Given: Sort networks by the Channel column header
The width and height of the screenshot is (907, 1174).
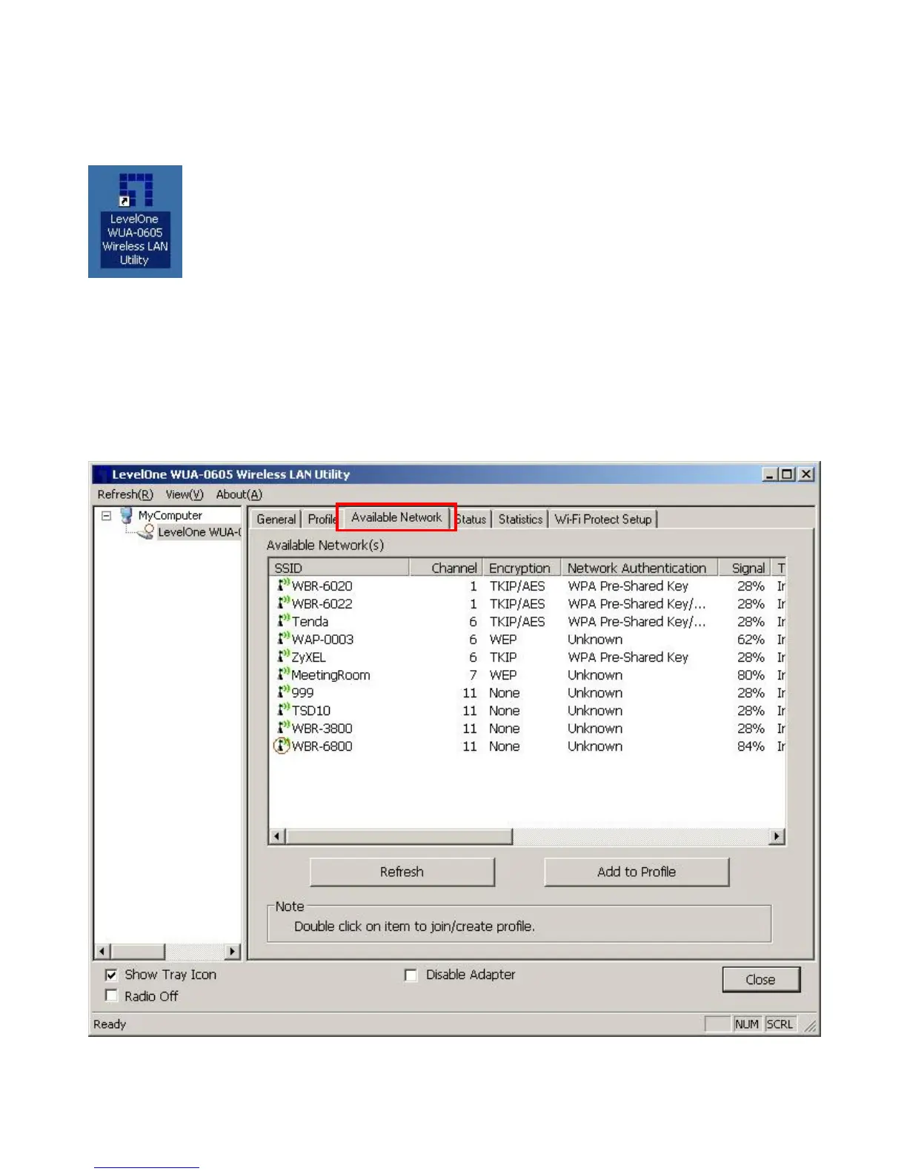Looking at the screenshot, I should tap(446, 568).
